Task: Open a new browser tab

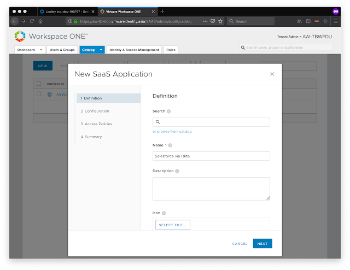Action: pos(162,11)
